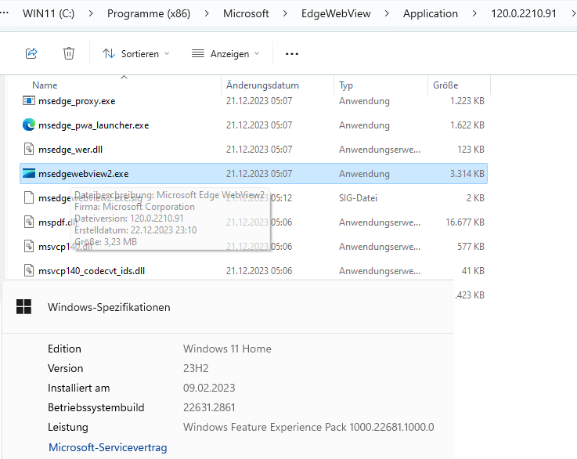The width and height of the screenshot is (577, 459).
Task: Select the msedge_proxy.exe file name
Action: [x=77, y=101]
